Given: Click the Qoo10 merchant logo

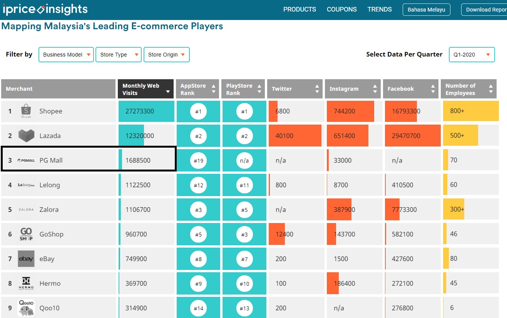Looking at the screenshot, I should pyautogui.click(x=26, y=308).
